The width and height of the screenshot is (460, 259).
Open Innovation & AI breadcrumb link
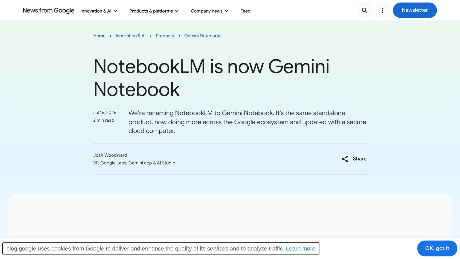131,36
